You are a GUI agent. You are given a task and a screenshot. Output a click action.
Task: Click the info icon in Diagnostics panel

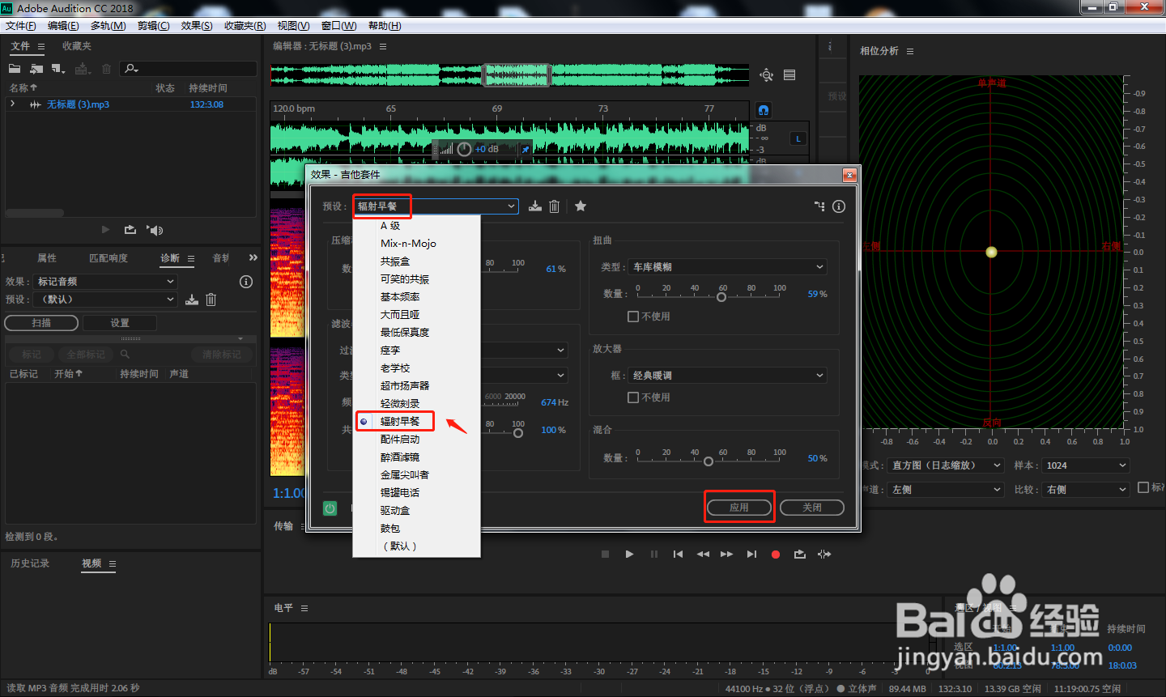pyautogui.click(x=246, y=282)
